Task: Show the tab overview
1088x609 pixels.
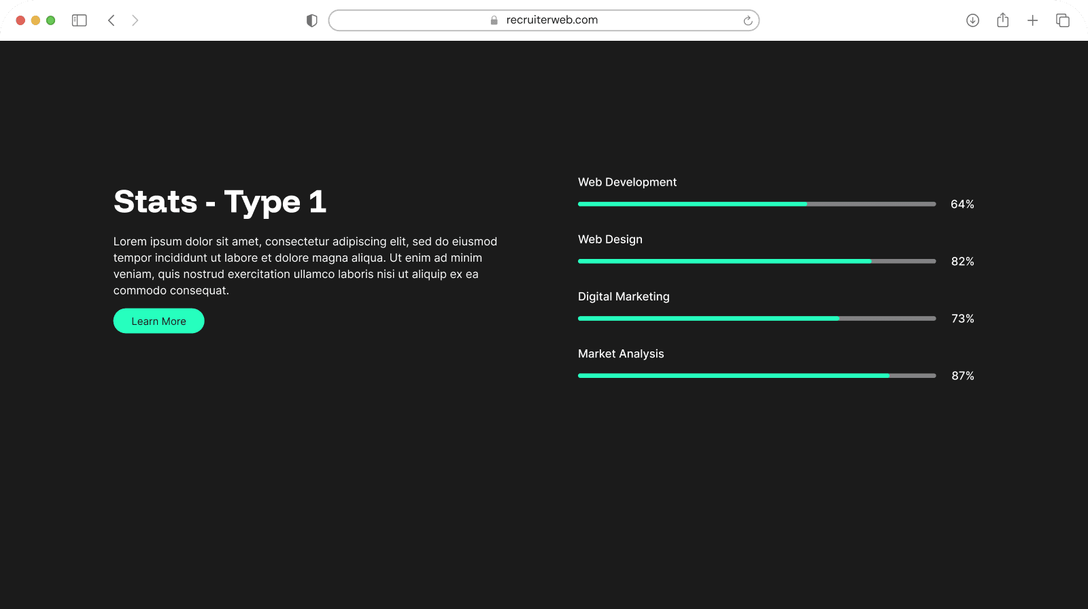Action: (1062, 20)
